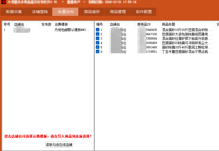Click the 编号 column header
Screen dimensions: 219x151
101,24
